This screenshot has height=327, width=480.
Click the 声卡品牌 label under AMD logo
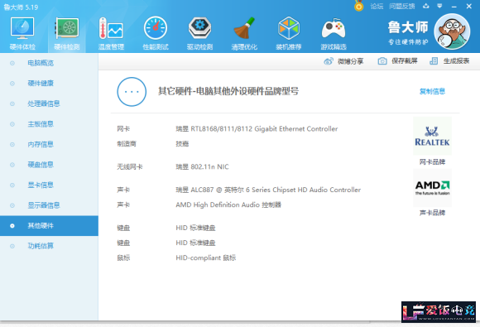pyautogui.click(x=432, y=213)
